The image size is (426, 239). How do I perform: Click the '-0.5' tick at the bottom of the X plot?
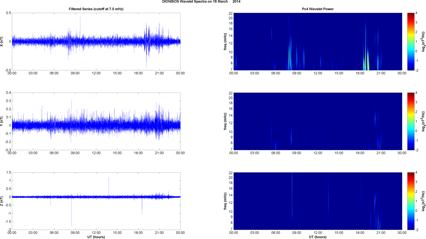point(8,70)
